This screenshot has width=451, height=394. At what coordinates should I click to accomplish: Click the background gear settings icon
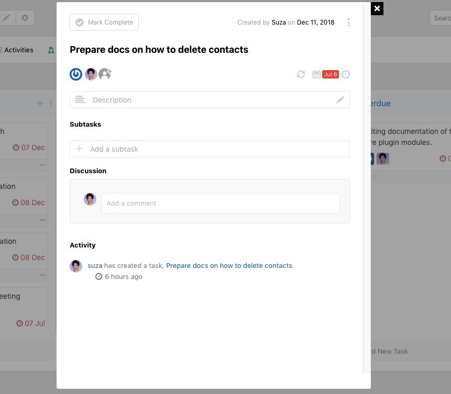pyautogui.click(x=25, y=18)
